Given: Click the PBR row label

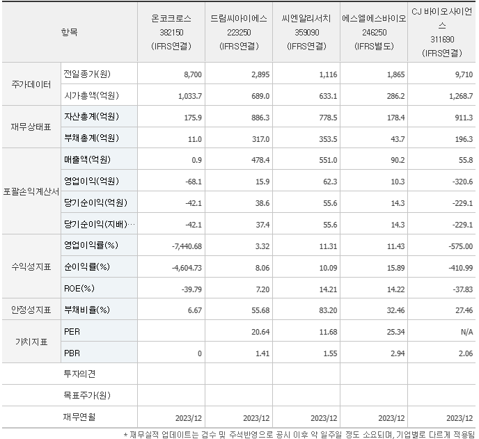Looking at the screenshot, I should [72, 353].
